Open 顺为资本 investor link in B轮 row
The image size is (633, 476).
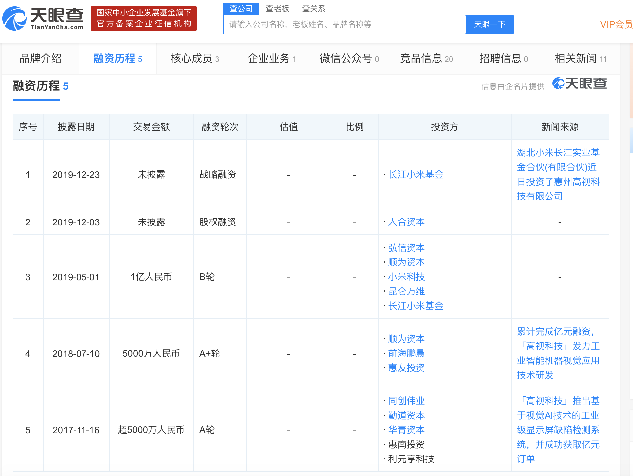coord(406,262)
